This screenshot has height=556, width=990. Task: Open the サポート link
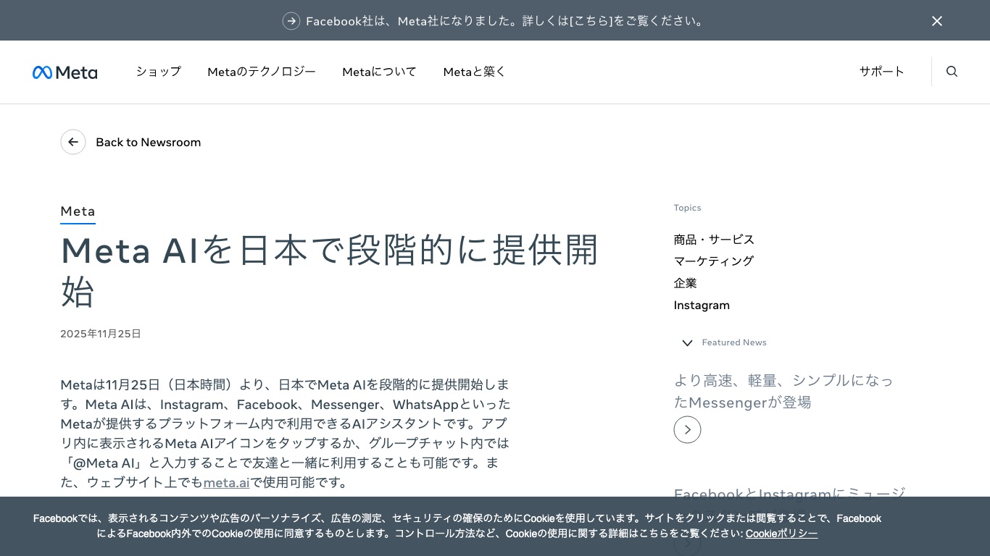882,72
